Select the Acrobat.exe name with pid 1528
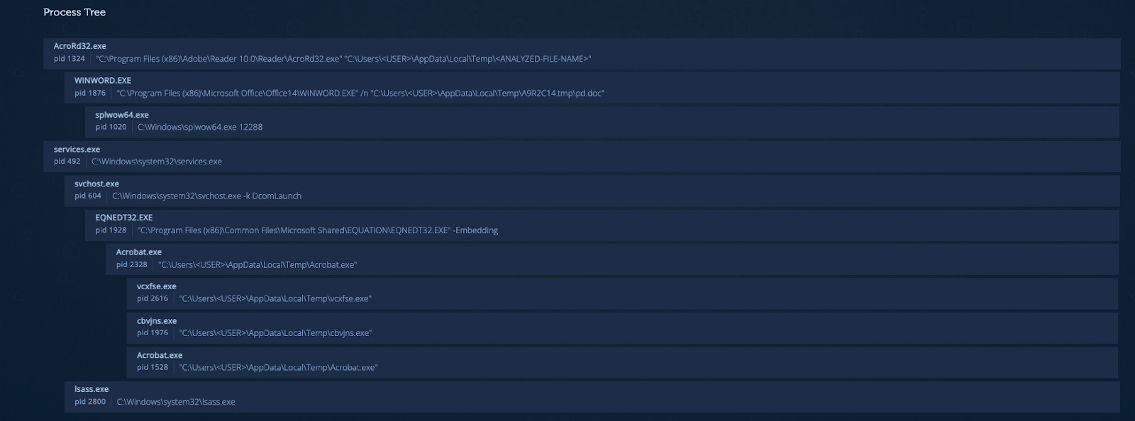The width and height of the screenshot is (1135, 421). pyautogui.click(x=160, y=355)
